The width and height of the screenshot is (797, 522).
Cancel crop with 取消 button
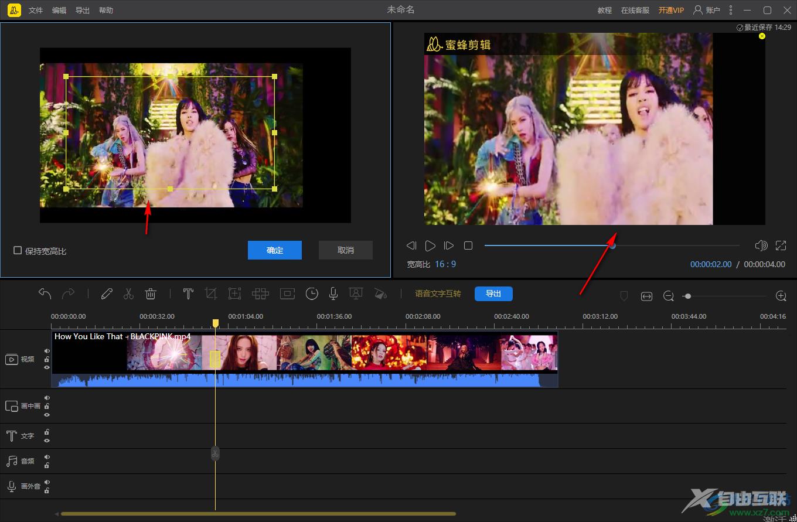point(346,250)
